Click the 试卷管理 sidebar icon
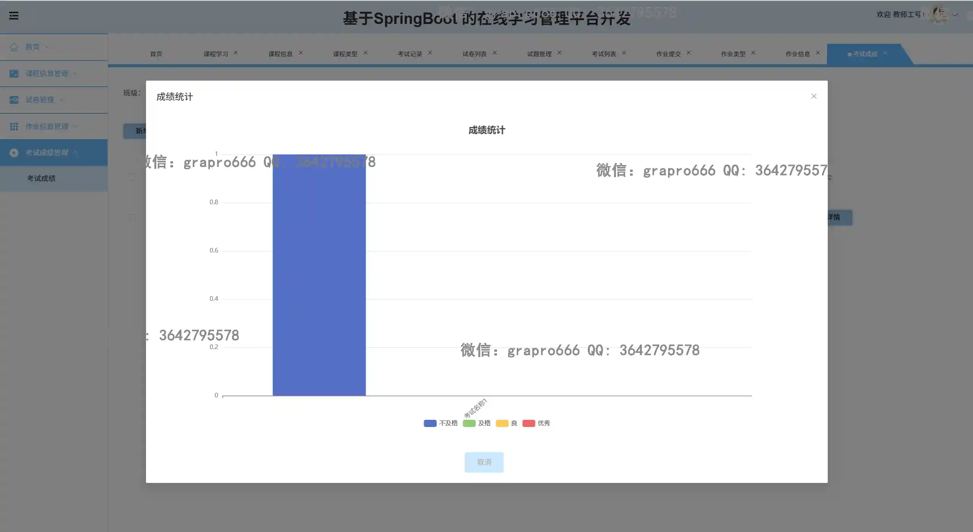Screen dimensions: 973x532 [x=14, y=100]
